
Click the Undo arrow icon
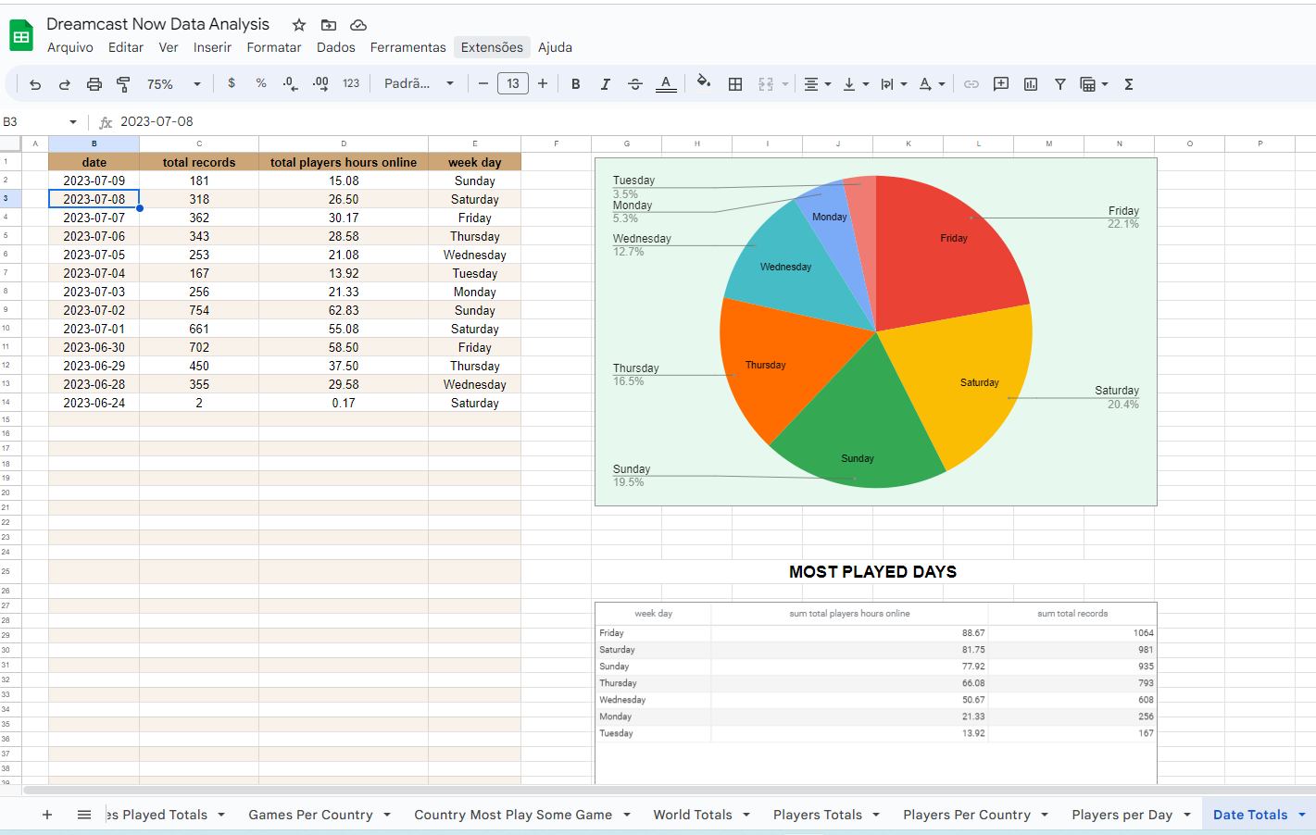tap(35, 84)
